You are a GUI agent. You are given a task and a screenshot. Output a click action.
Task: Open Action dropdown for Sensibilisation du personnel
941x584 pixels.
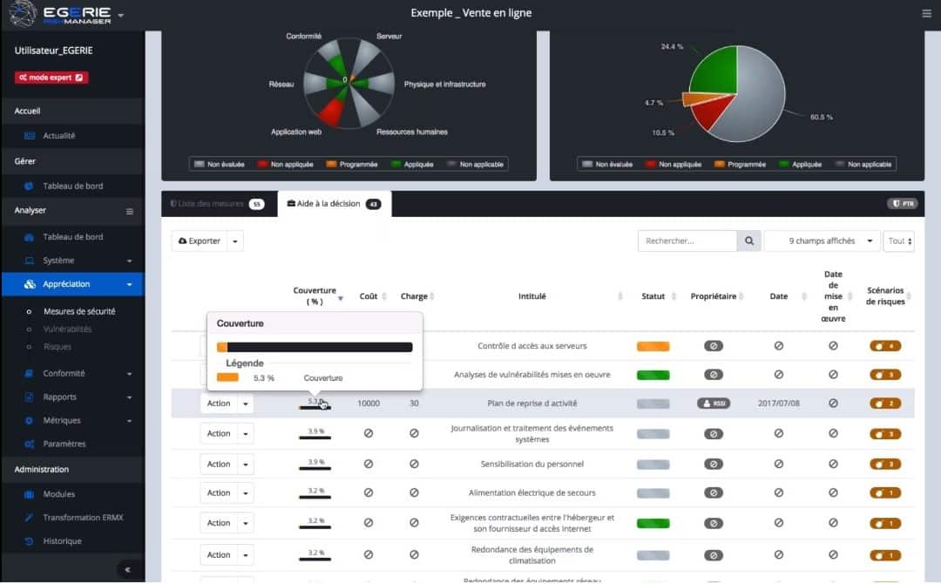click(246, 465)
